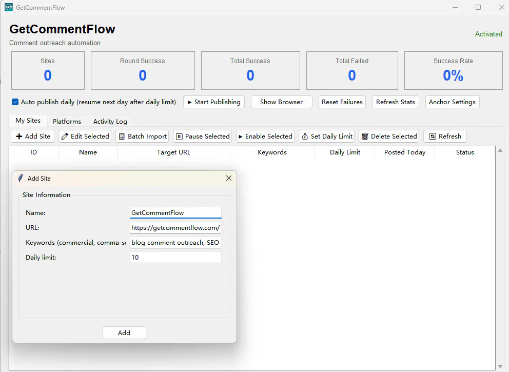Open Batch Import
The image size is (509, 372).
142,136
